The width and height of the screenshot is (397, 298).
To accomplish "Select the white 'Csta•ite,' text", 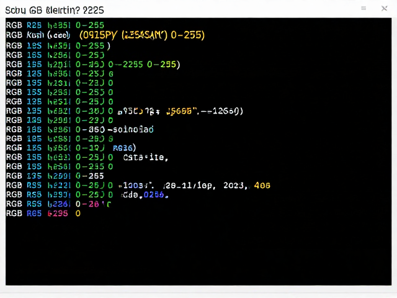I will pos(146,157).
